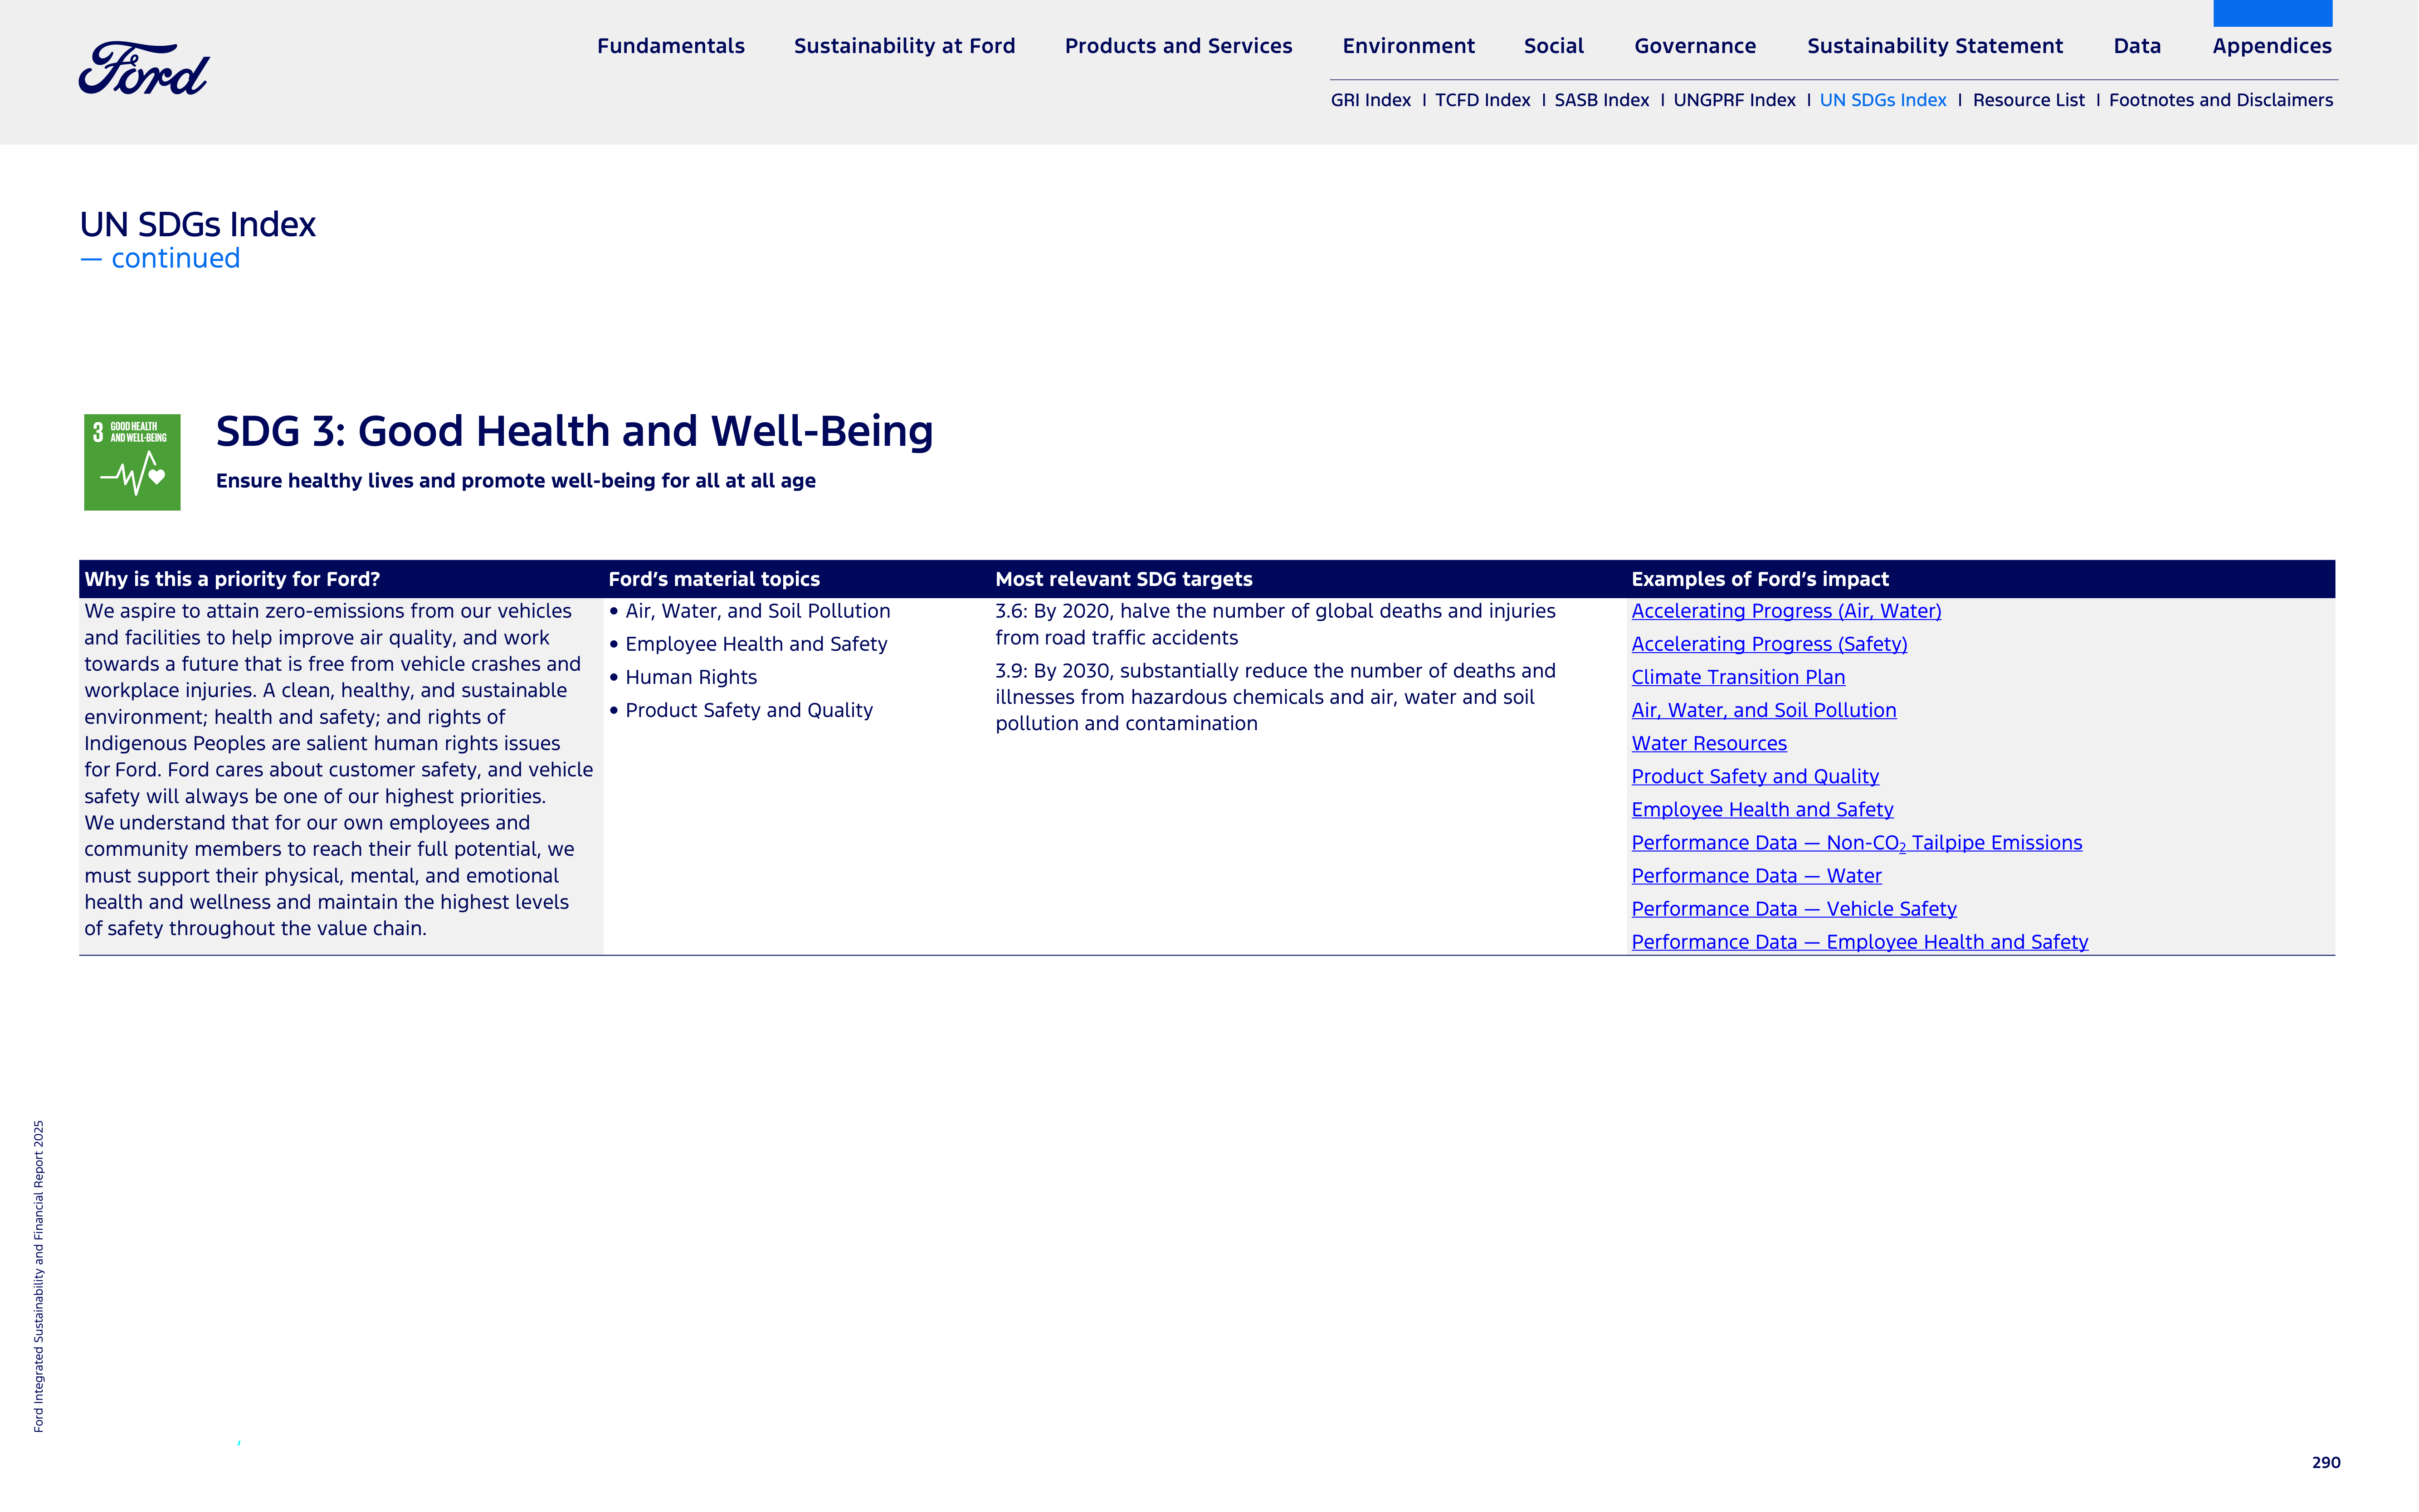Select the Appendices tab

coord(2272,46)
